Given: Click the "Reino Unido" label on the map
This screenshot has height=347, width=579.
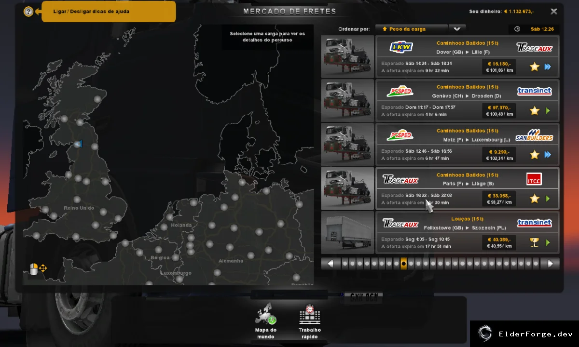Looking at the screenshot, I should (x=78, y=208).
